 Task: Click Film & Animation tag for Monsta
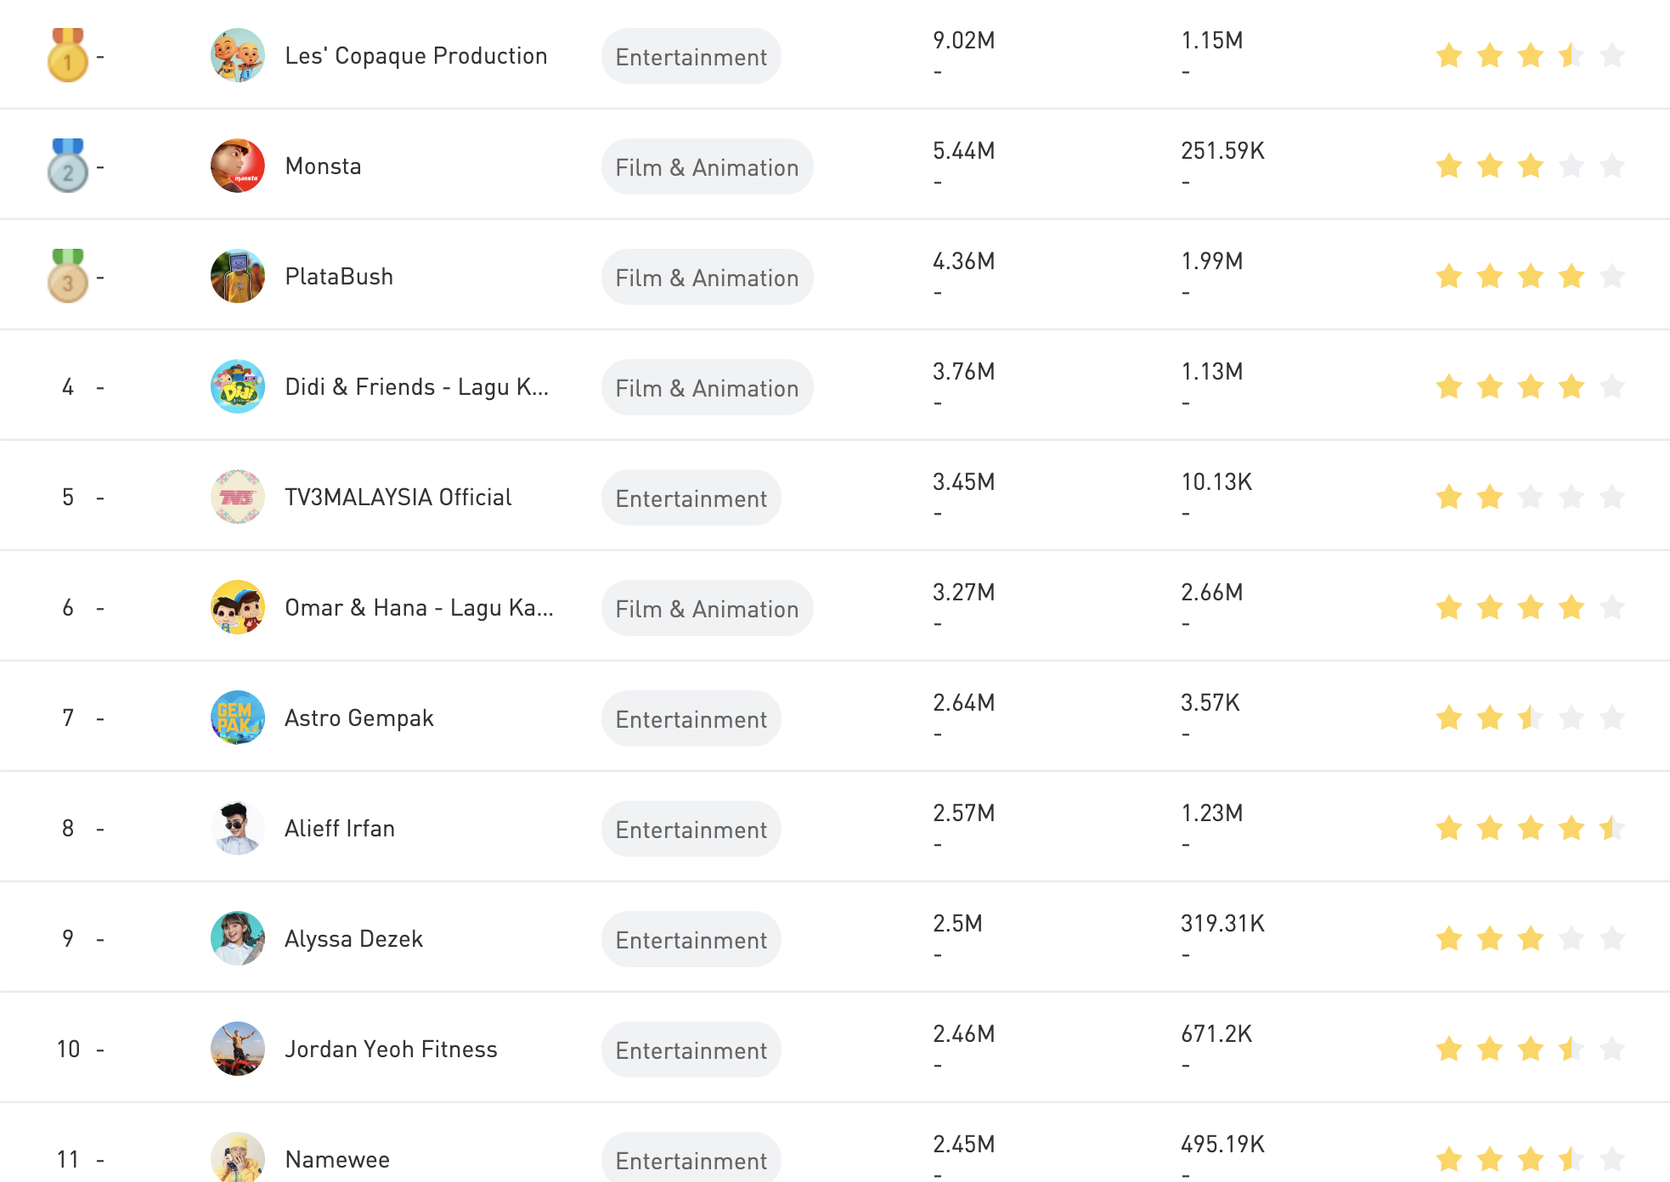pyautogui.click(x=707, y=167)
